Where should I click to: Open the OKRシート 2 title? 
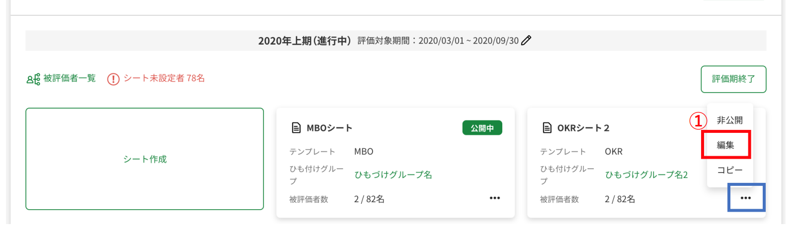[583, 128]
